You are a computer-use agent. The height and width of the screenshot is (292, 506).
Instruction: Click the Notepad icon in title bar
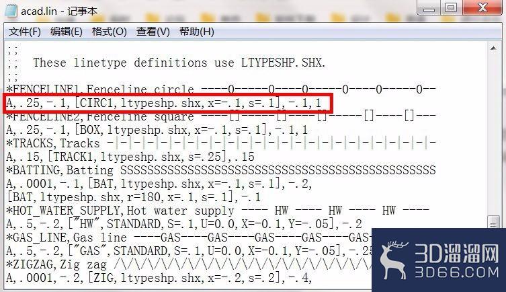coord(10,11)
